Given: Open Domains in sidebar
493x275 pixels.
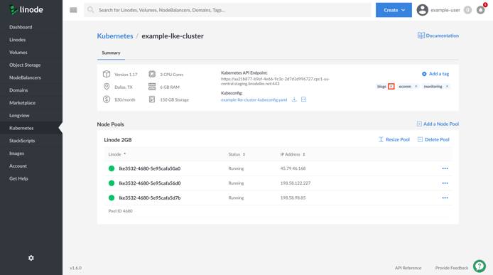Looking at the screenshot, I should pos(18,90).
